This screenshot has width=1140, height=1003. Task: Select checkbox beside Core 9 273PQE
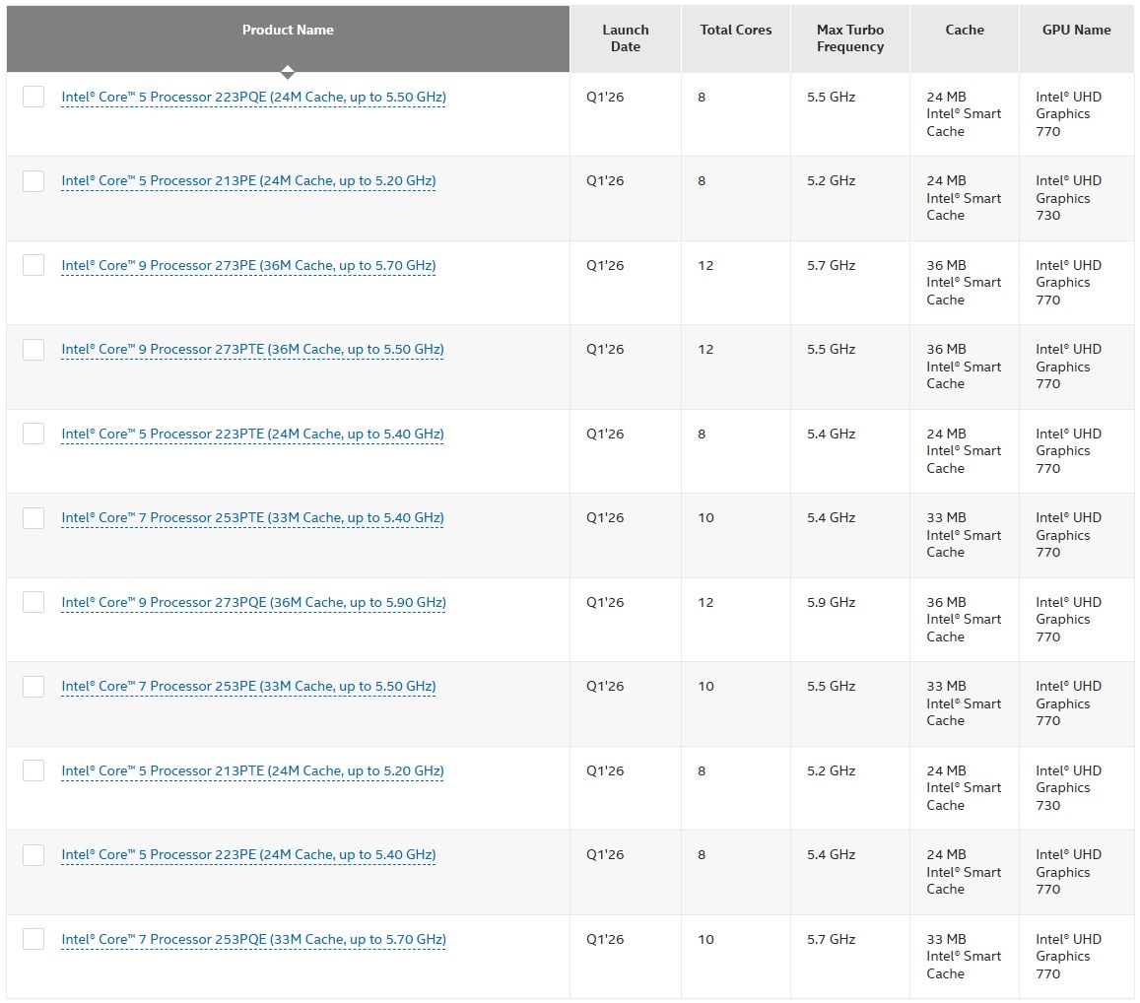(34, 602)
